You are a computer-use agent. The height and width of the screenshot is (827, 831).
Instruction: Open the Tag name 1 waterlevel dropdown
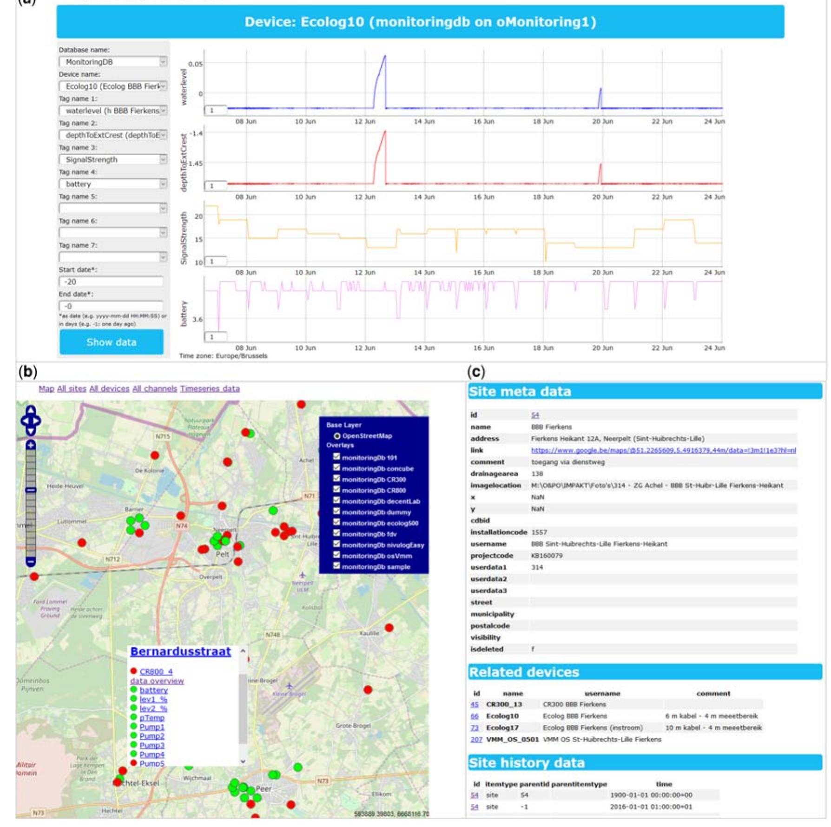[x=113, y=111]
